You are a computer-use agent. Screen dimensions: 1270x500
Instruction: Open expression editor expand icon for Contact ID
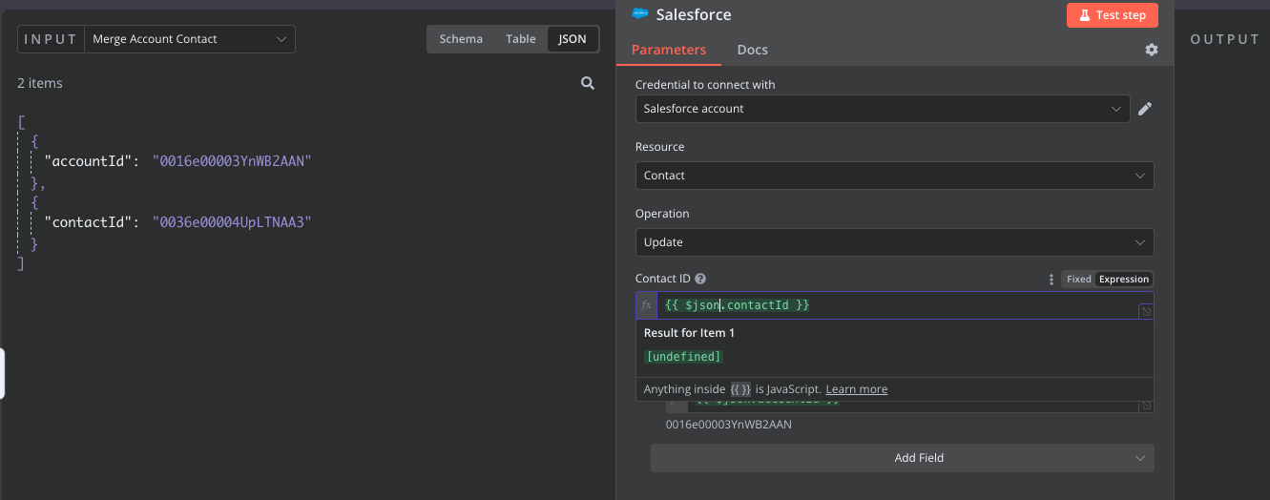tap(1146, 311)
